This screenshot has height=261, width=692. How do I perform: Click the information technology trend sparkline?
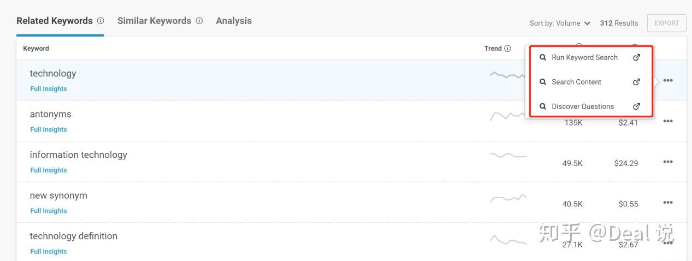[x=508, y=156]
